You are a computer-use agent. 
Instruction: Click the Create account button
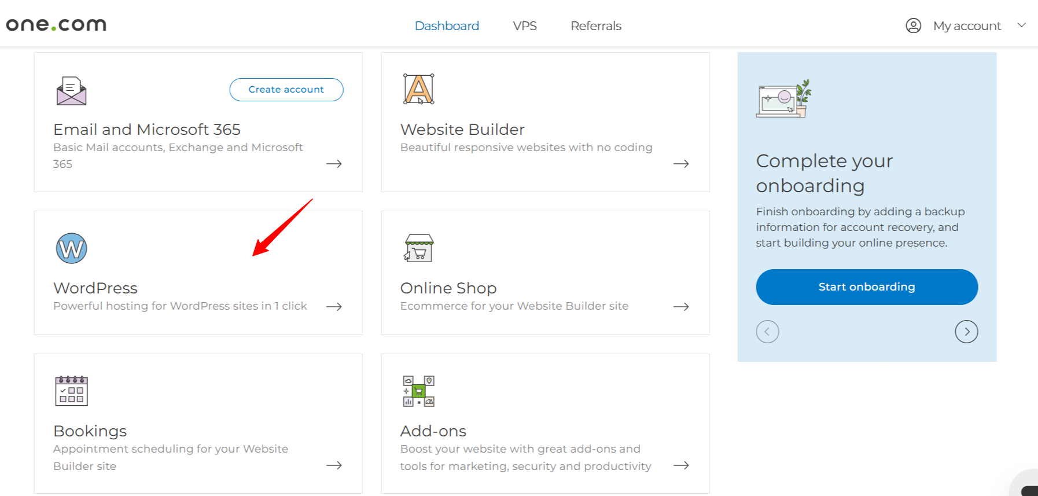[286, 90]
